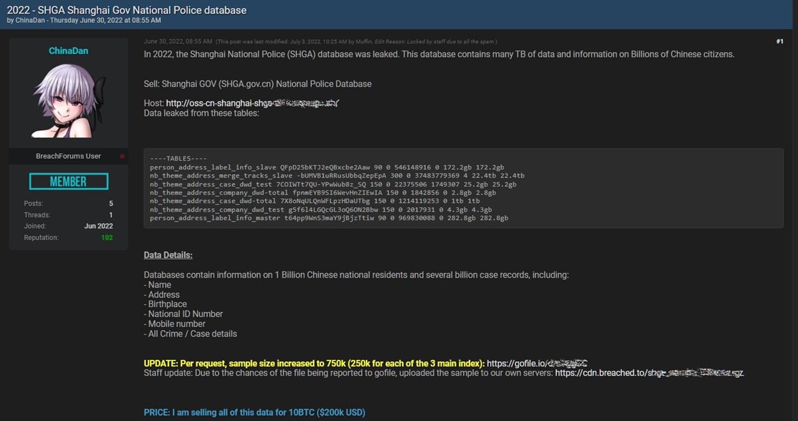Click the ----TABLES---- header line in the code block
Viewport: 798px width, 421px height.
point(178,159)
